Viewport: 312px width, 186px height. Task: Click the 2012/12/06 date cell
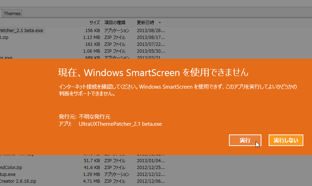151,181
